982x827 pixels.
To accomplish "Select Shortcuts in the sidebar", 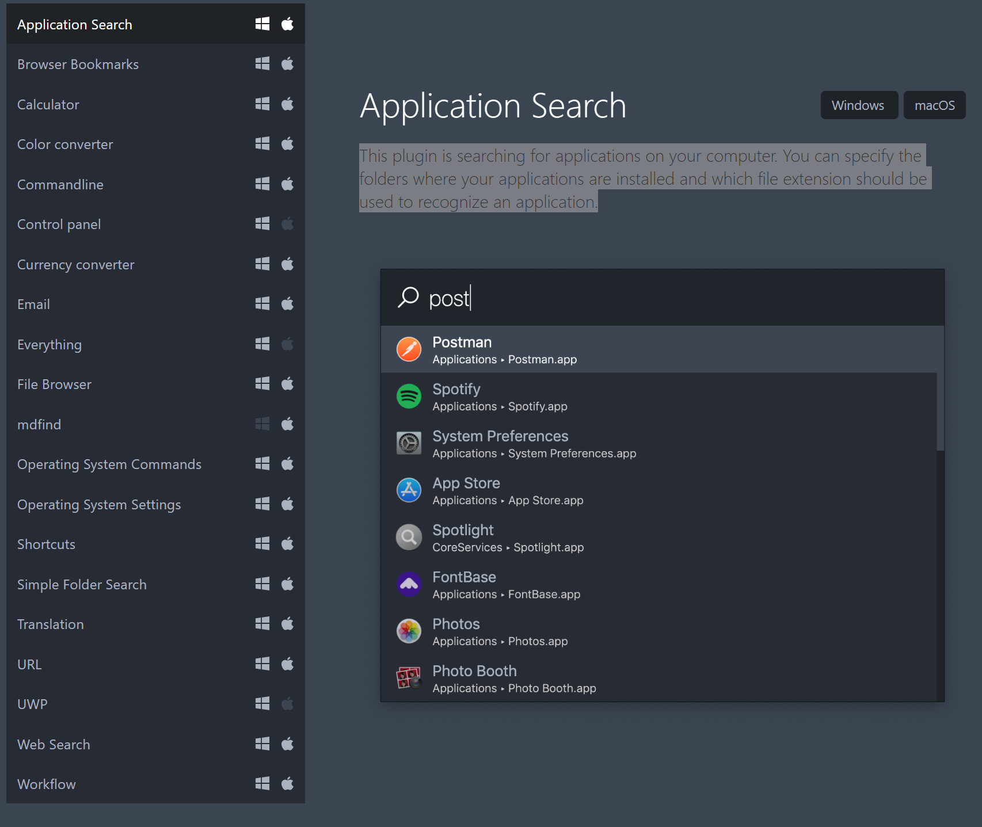I will 155,544.
